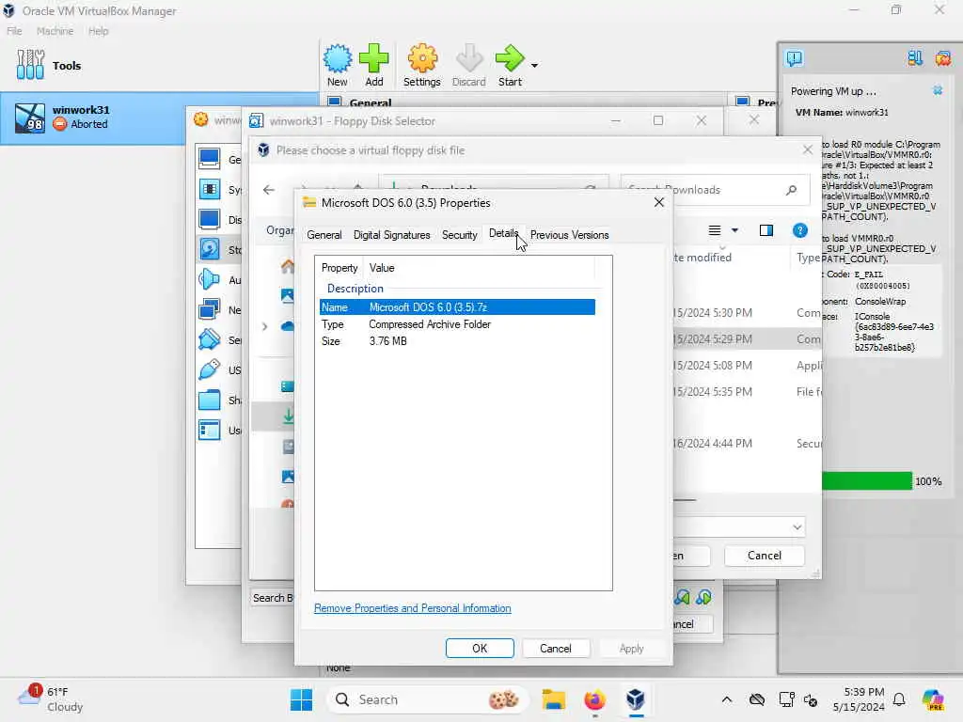Click Cancel in Properties dialog

tap(555, 649)
